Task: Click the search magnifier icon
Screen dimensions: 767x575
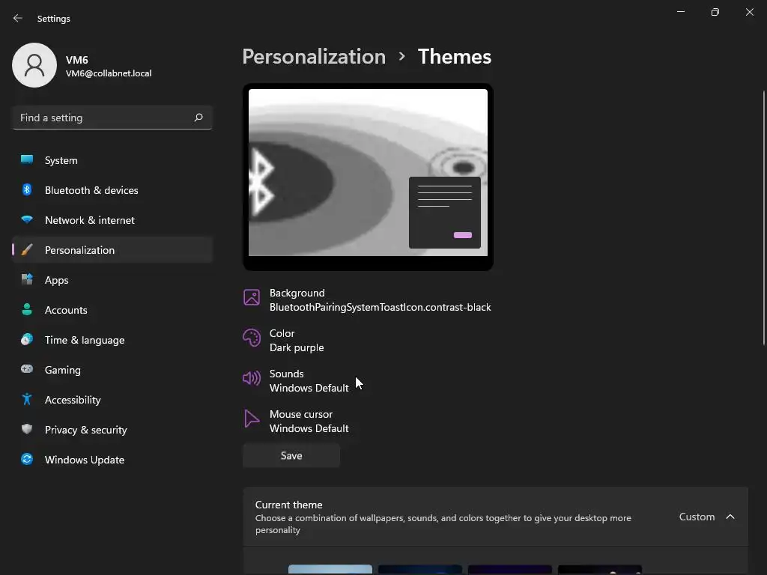Action: [198, 118]
